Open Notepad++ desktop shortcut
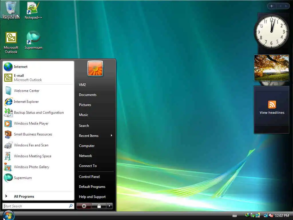 pos(33,10)
